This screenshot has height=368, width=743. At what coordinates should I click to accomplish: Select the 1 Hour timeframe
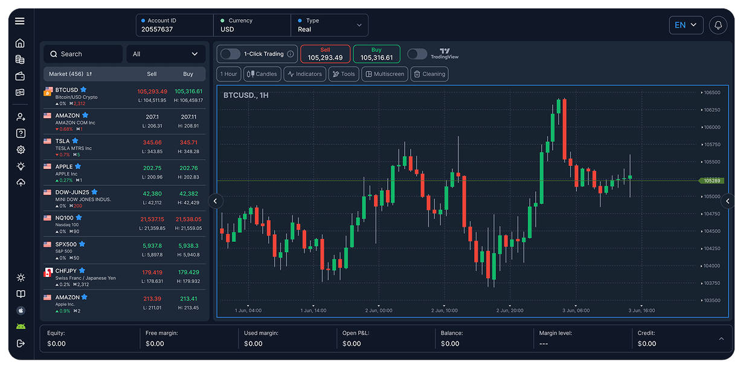(x=228, y=74)
